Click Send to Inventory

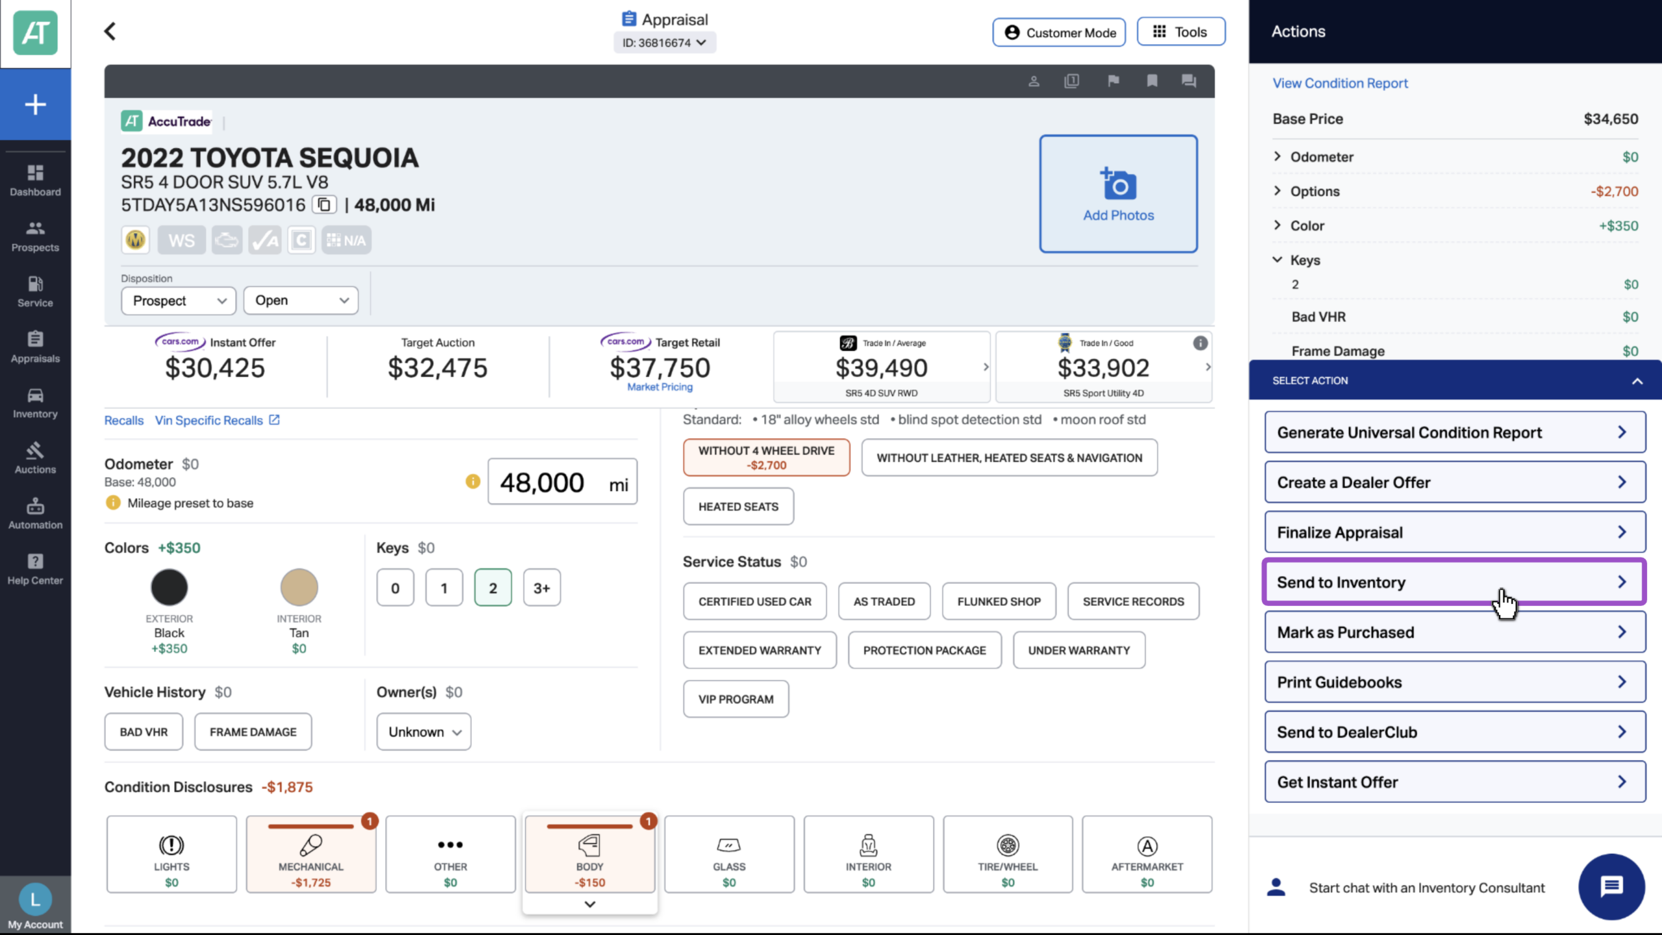tap(1455, 582)
